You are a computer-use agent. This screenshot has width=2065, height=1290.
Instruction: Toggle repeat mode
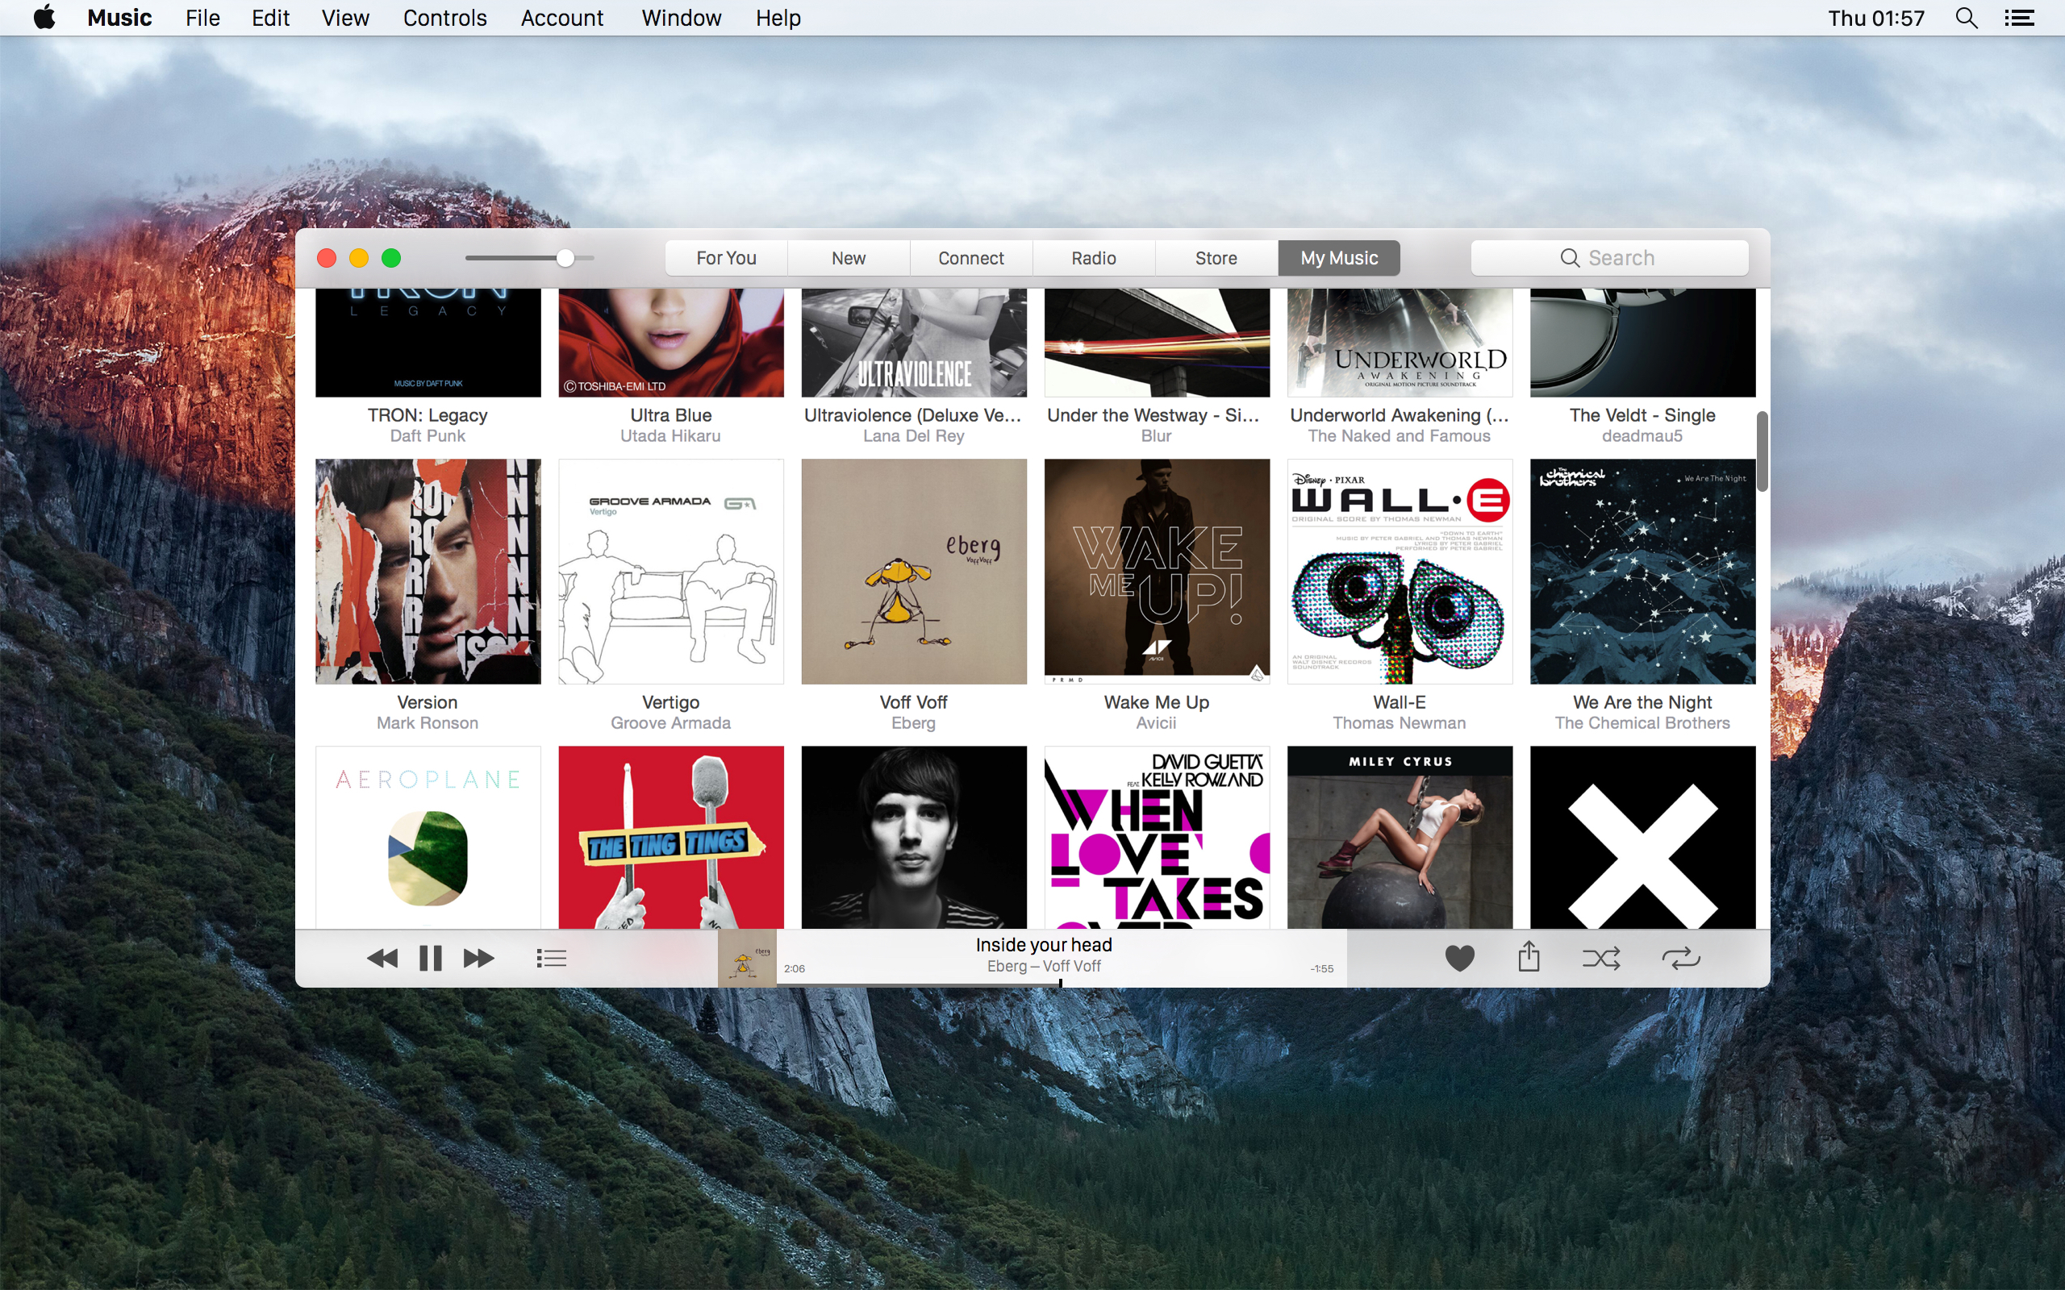pyautogui.click(x=1680, y=958)
